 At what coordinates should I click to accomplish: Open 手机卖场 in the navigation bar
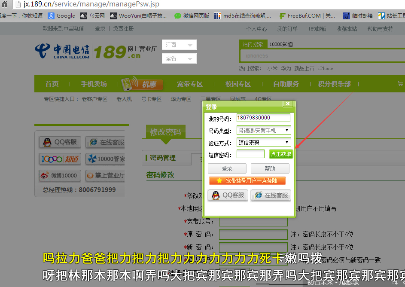point(94,84)
